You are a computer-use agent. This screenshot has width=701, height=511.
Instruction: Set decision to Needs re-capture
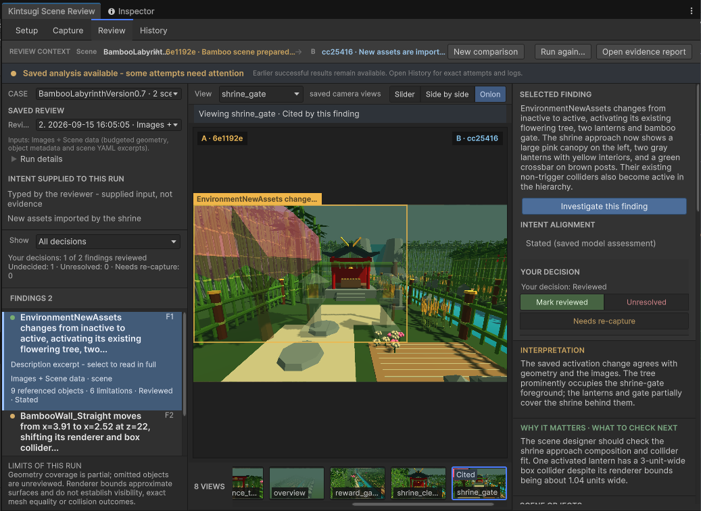coord(604,321)
